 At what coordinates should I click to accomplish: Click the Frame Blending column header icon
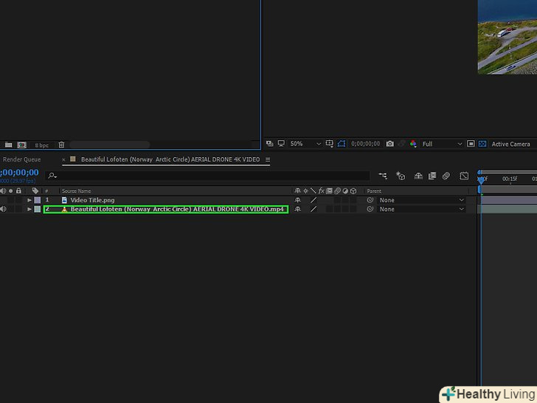point(329,191)
